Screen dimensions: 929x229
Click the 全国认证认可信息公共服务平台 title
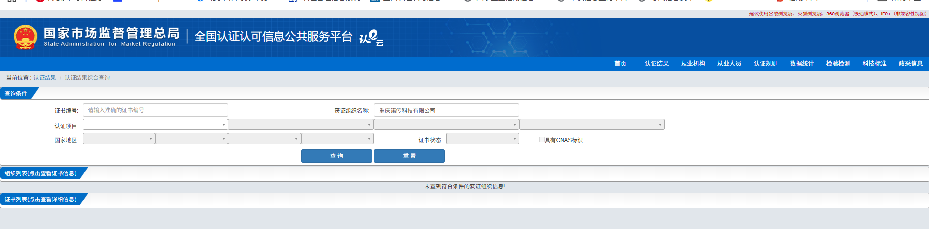click(273, 37)
